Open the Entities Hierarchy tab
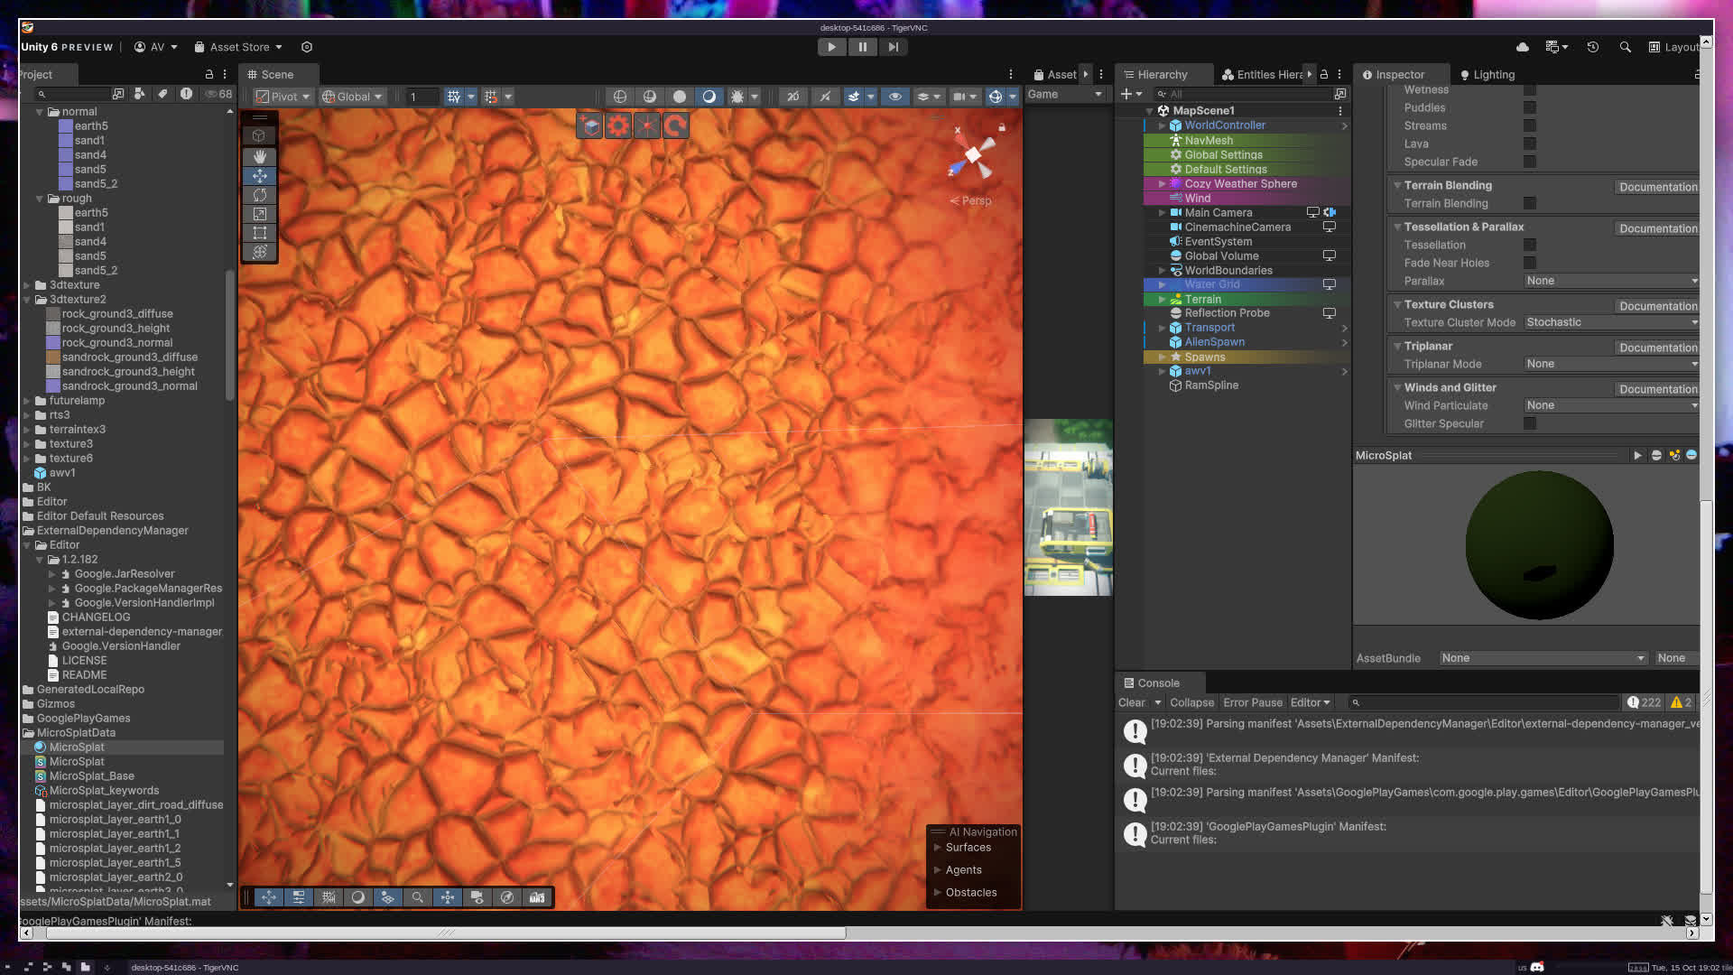Image resolution: width=1733 pixels, height=975 pixels. tap(1264, 75)
